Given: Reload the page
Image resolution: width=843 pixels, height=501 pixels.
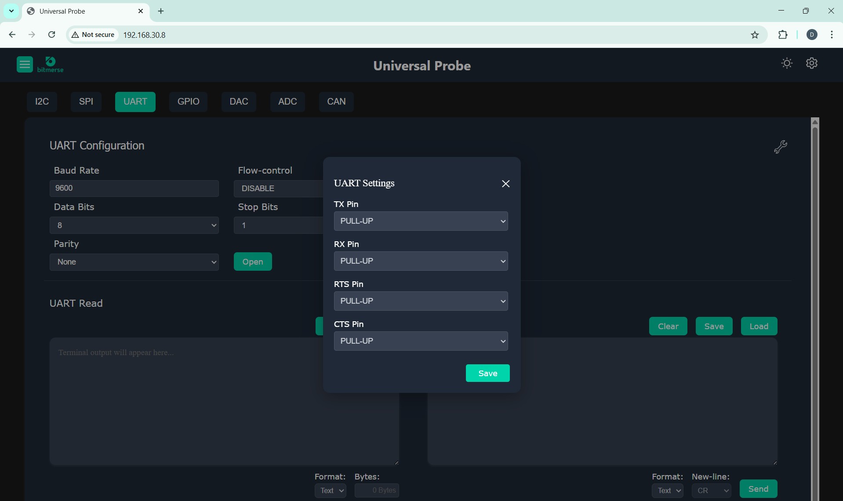Looking at the screenshot, I should 51,35.
